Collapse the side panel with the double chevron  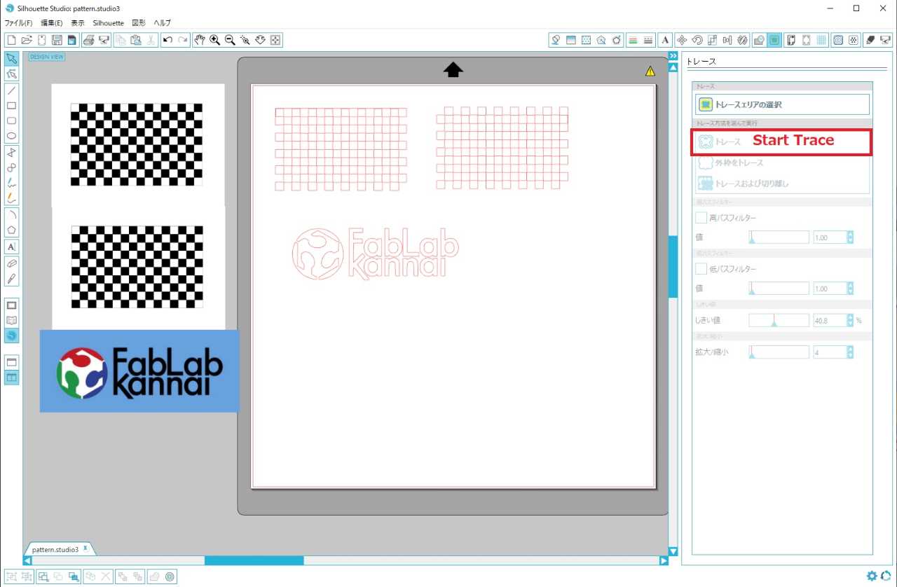[673, 56]
